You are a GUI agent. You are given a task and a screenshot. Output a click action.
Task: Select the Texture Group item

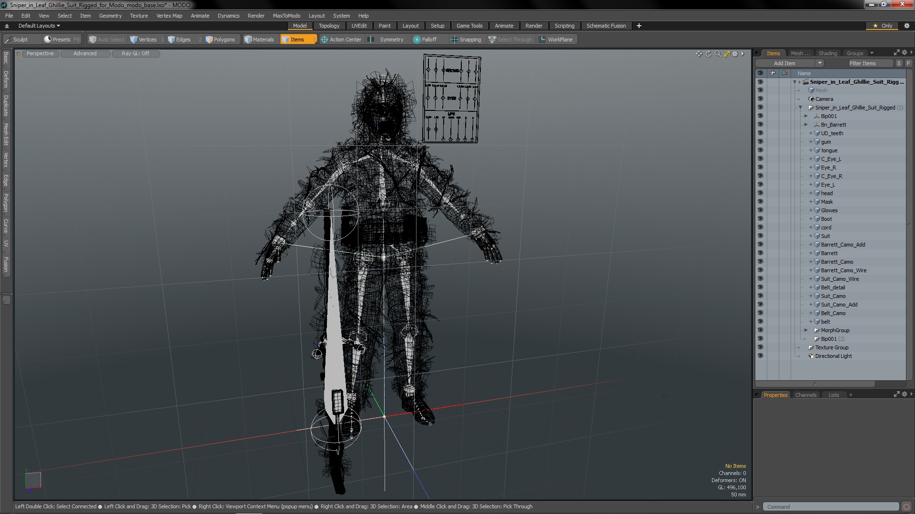[x=832, y=347]
